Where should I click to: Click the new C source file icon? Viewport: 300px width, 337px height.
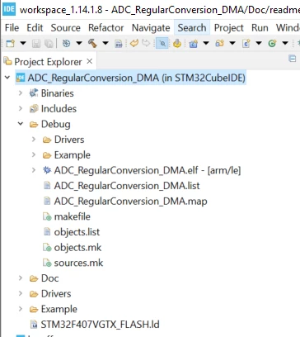pos(246,44)
